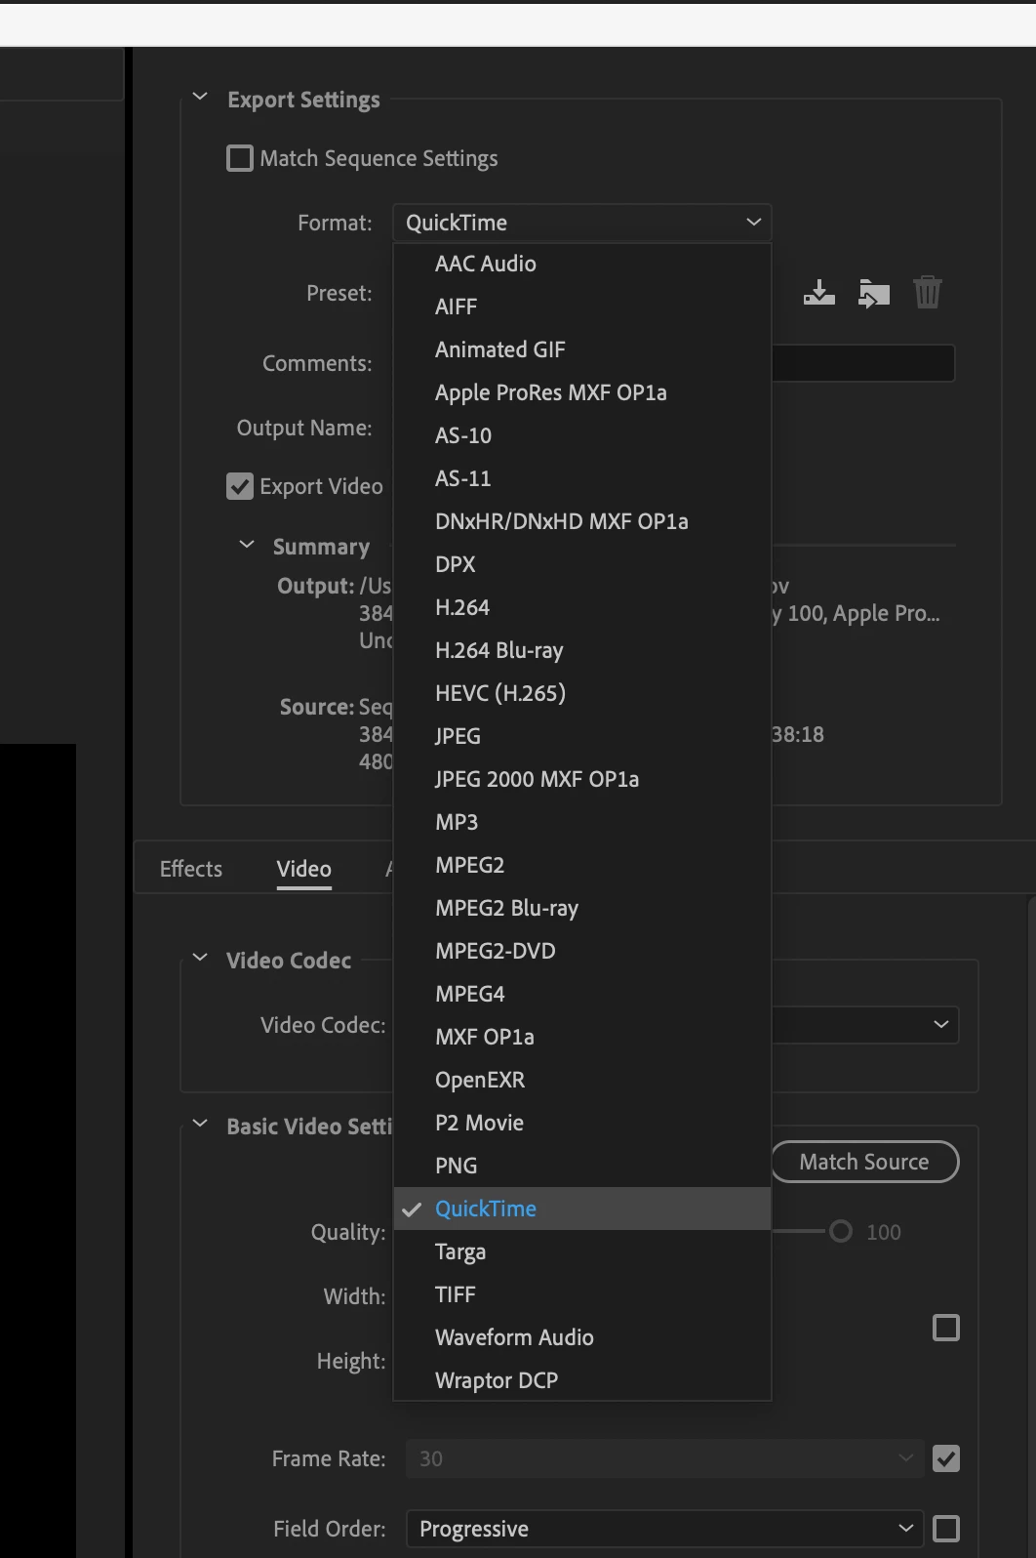The height and width of the screenshot is (1558, 1036).
Task: Pick MPEG2 Blu-ray format
Action: pos(582,908)
